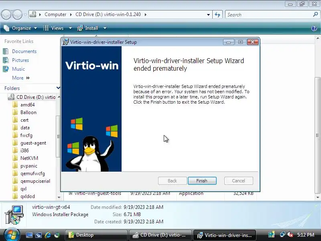Expand the Views dropdown arrow
The width and height of the screenshot is (321, 241).
point(70,28)
